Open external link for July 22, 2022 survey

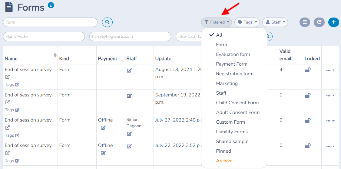8,153
